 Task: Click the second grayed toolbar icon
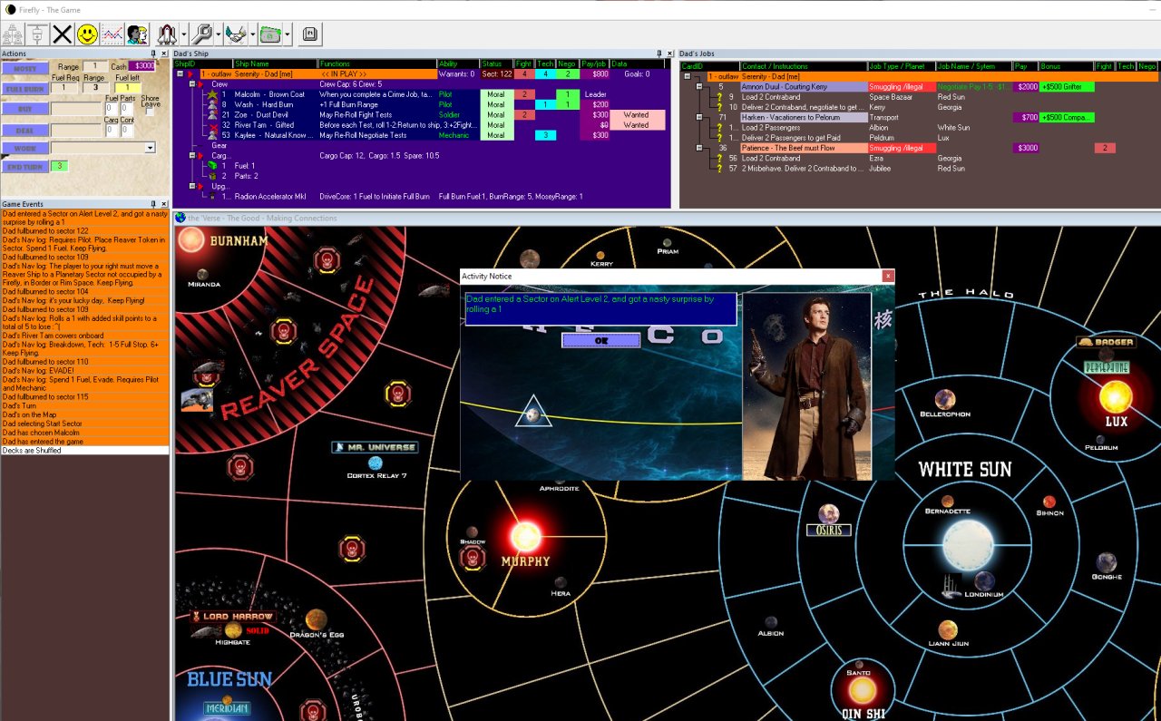pyautogui.click(x=37, y=34)
